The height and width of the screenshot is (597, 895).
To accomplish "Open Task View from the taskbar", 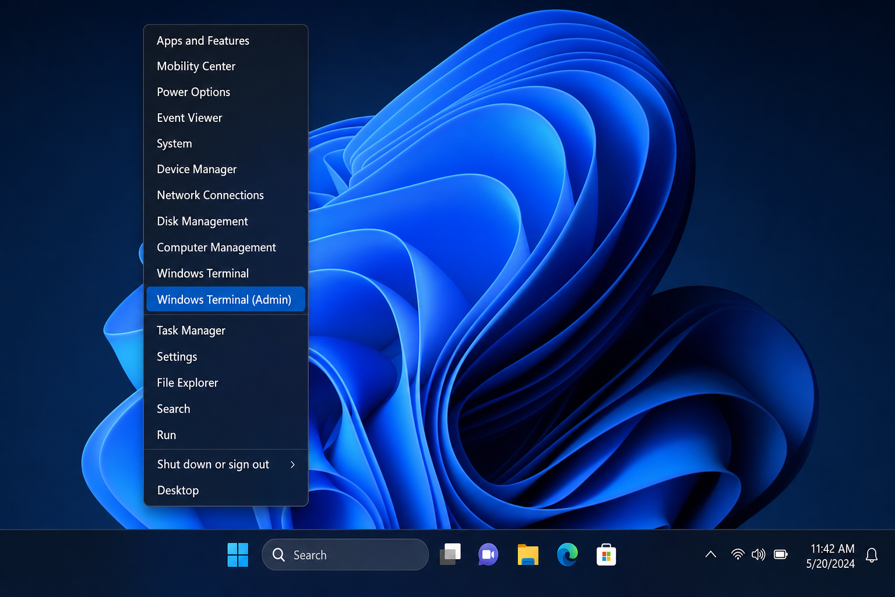I will tap(450, 554).
